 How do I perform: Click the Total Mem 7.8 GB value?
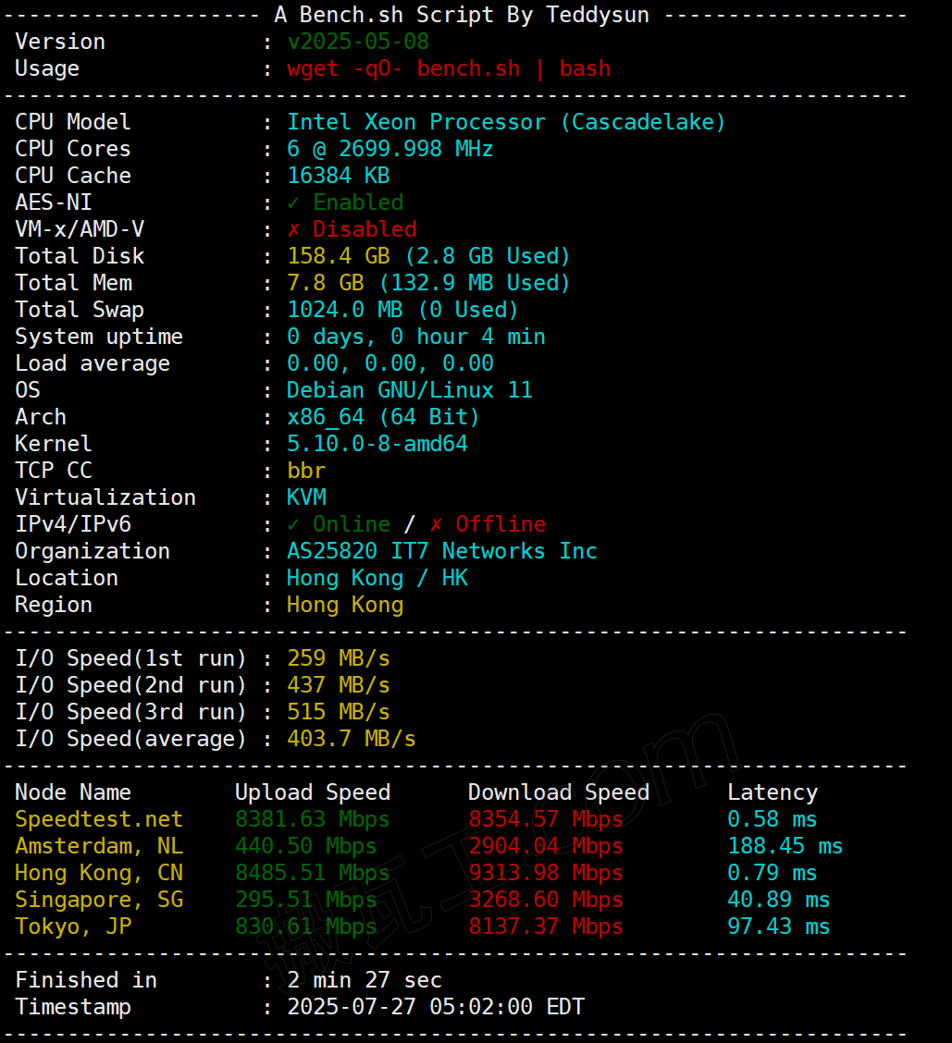point(325,283)
